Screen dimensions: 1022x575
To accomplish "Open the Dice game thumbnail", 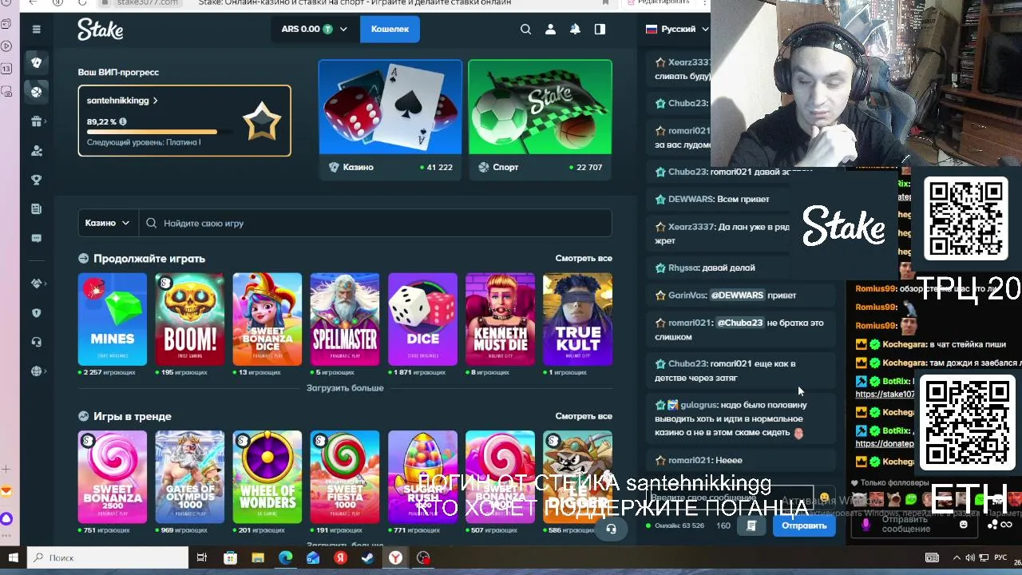I will [422, 319].
